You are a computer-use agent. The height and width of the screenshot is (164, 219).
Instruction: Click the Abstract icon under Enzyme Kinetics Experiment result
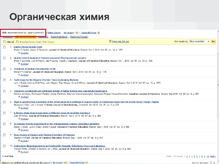[19, 130]
